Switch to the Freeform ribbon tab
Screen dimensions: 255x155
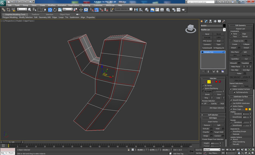point(35,14)
